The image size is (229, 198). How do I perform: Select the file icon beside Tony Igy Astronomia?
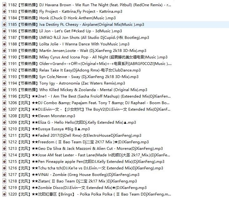click(x=4, y=83)
